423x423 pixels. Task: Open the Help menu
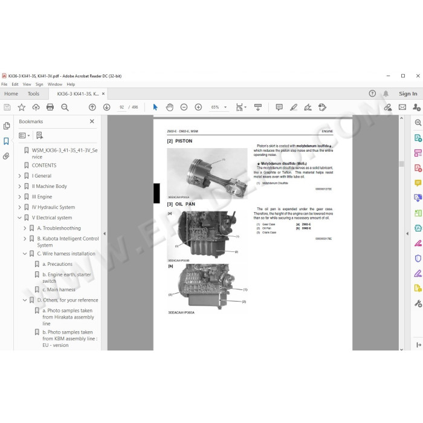click(x=71, y=85)
